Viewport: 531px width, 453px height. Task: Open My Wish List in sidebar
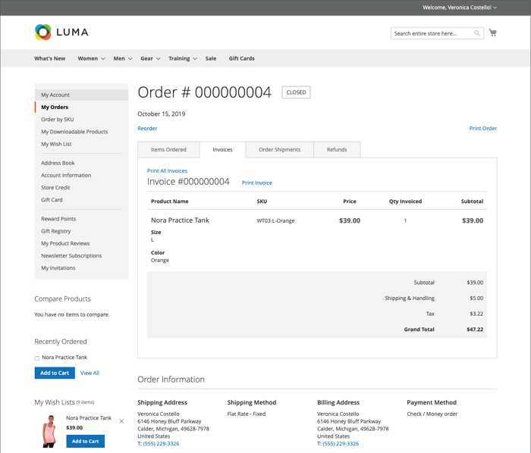pos(56,144)
